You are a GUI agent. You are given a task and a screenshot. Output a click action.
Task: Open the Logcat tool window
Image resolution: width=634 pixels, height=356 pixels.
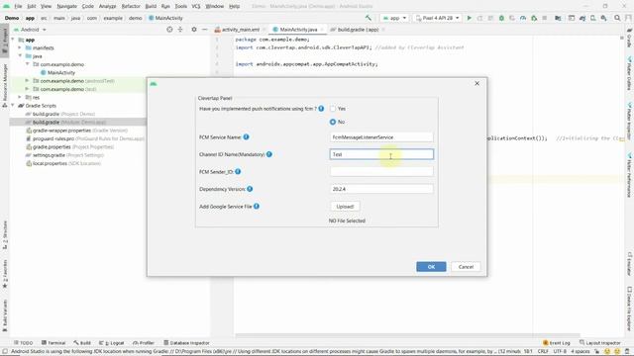(x=112, y=343)
